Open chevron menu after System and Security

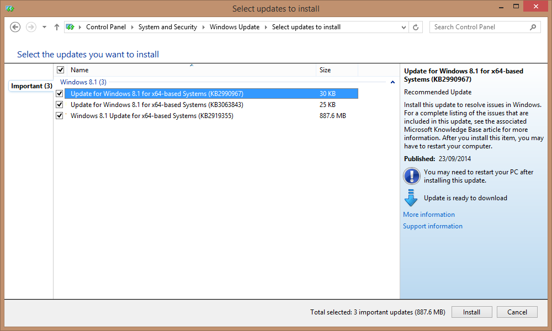(x=204, y=27)
